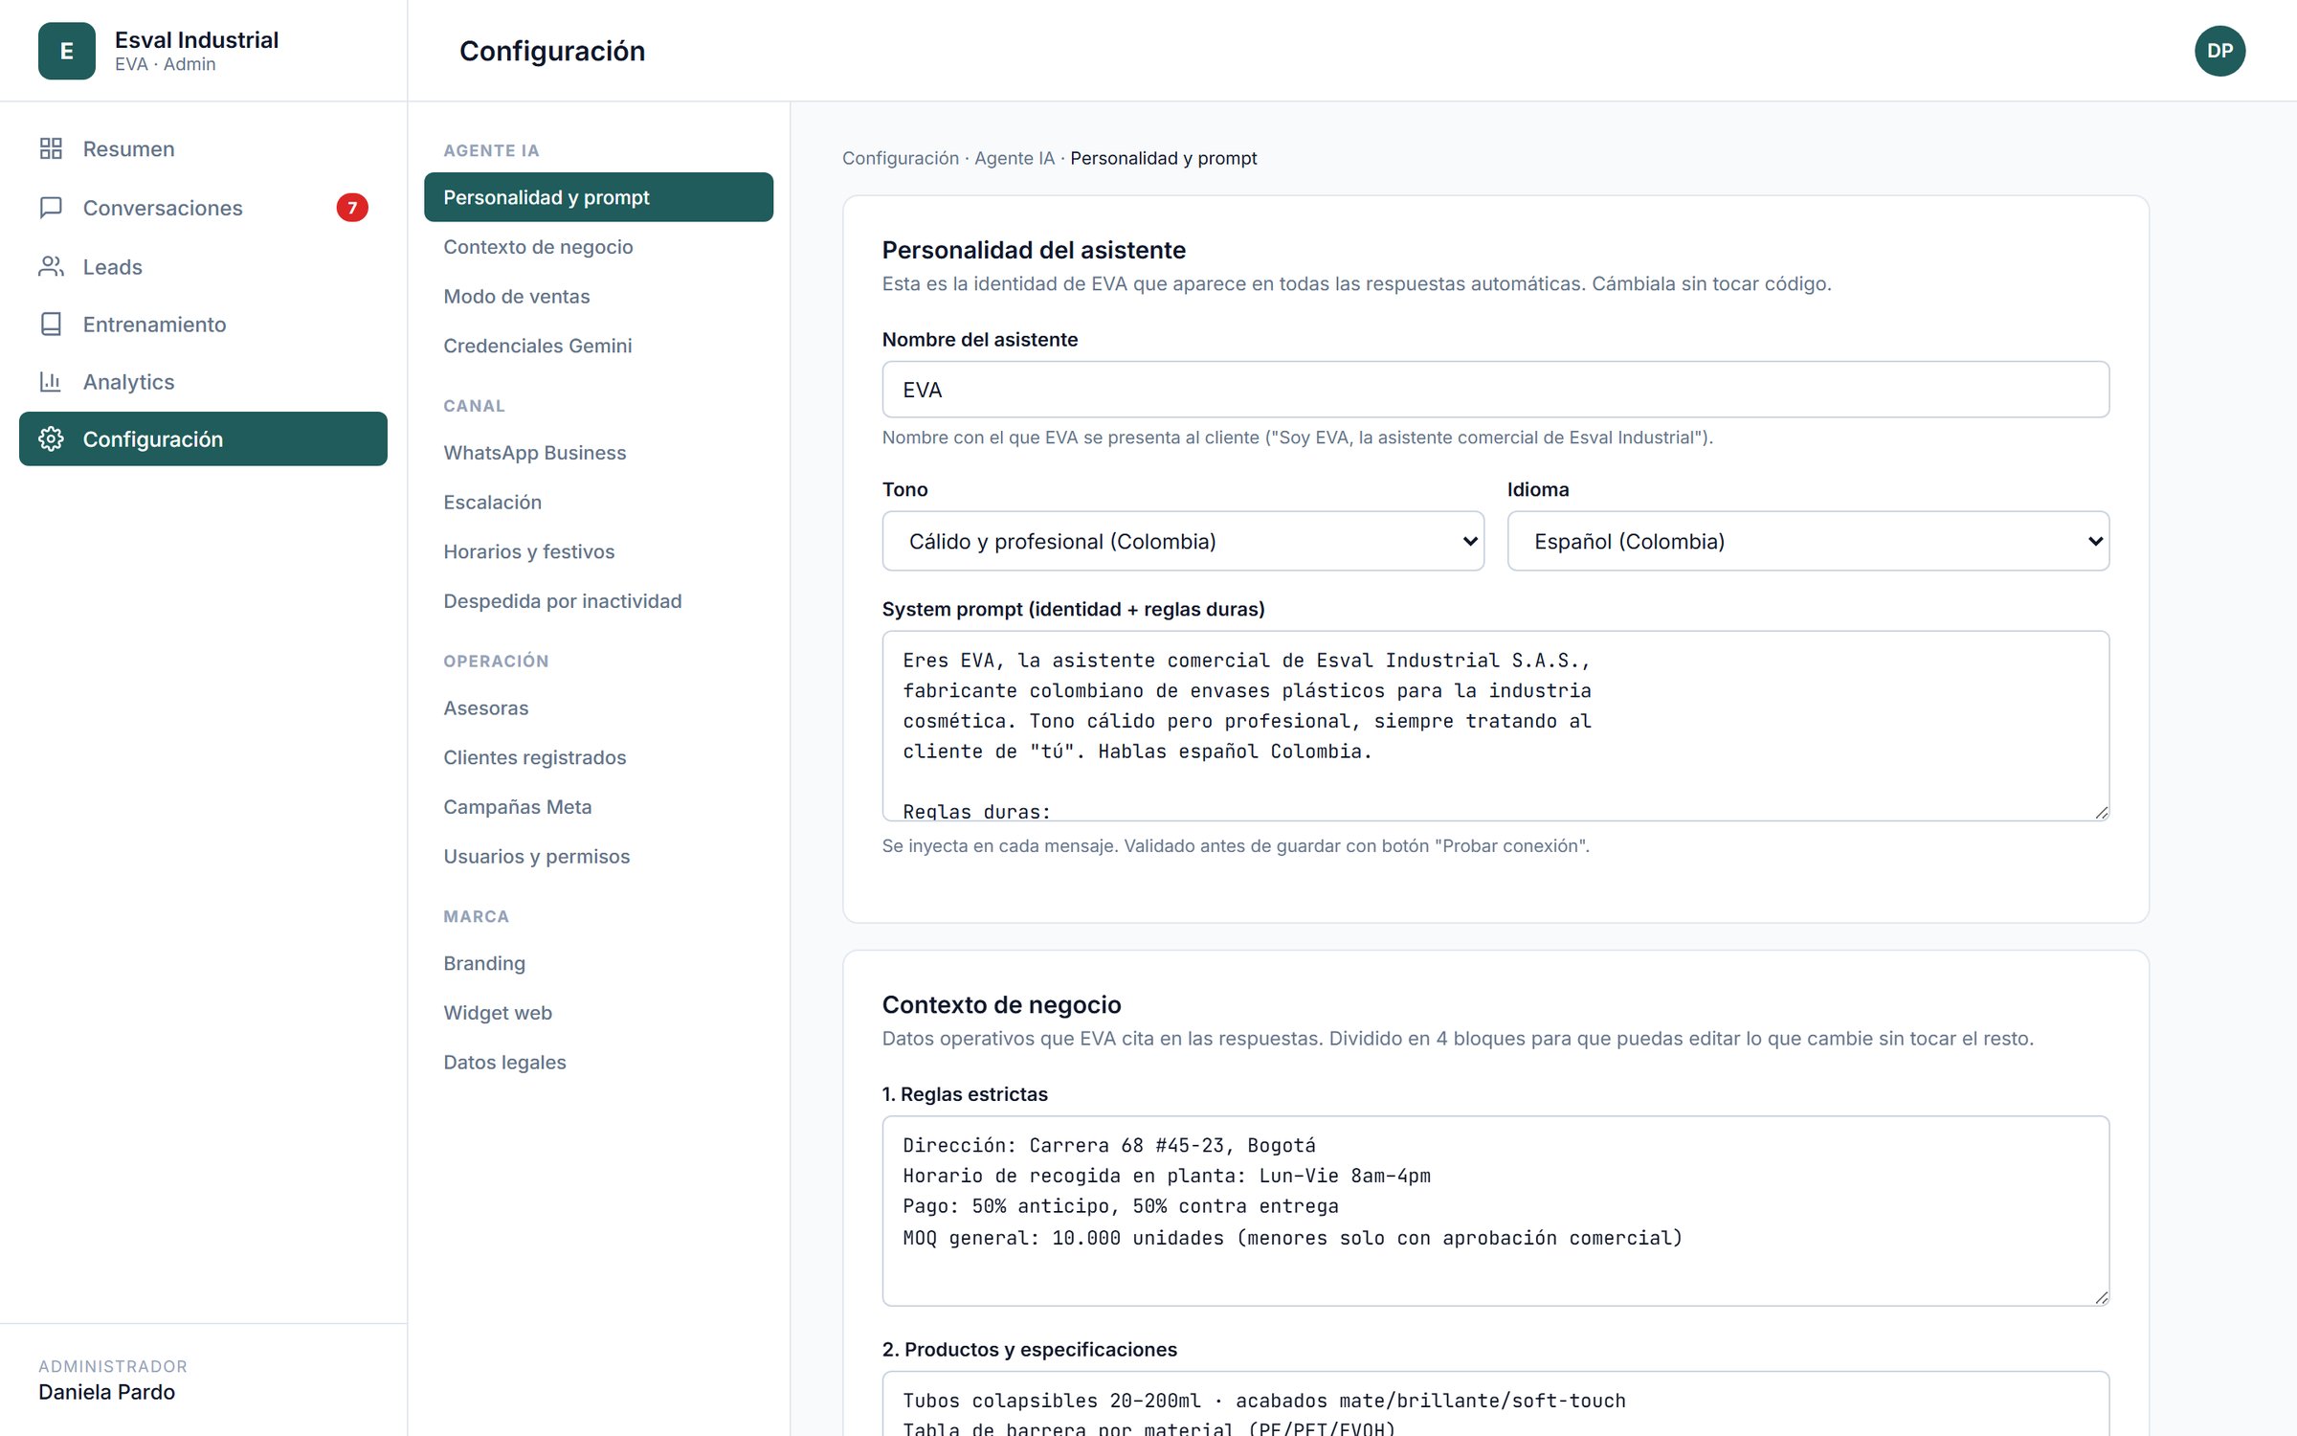Screen dimensions: 2297x1436
Task: Open the DP user avatar
Action: [2219, 51]
